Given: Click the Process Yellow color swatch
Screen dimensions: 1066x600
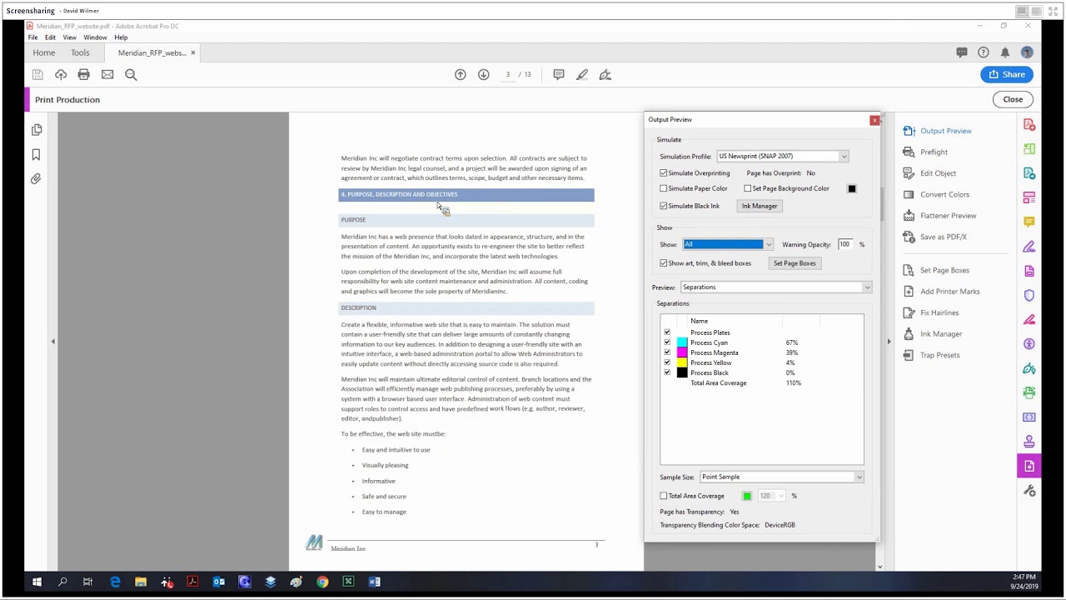Looking at the screenshot, I should 682,362.
